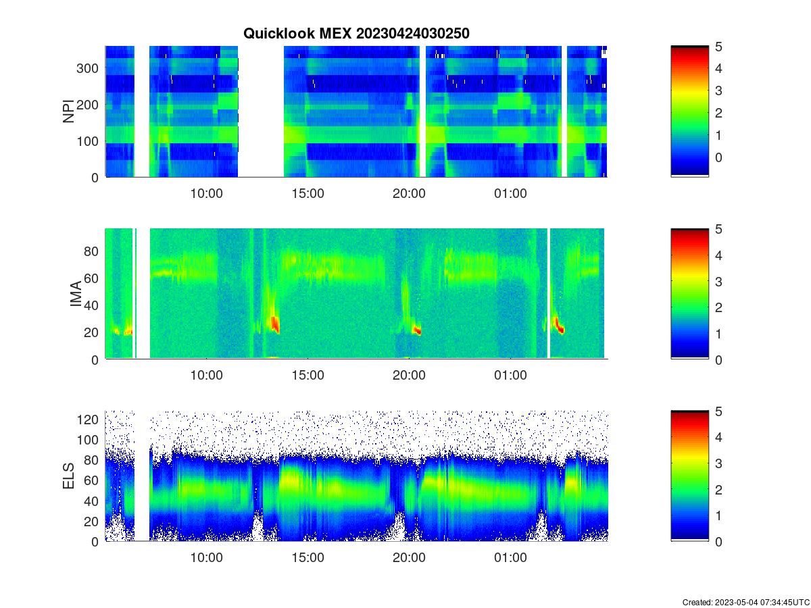Click the '3' label on the NPI colorbar

tap(718, 91)
